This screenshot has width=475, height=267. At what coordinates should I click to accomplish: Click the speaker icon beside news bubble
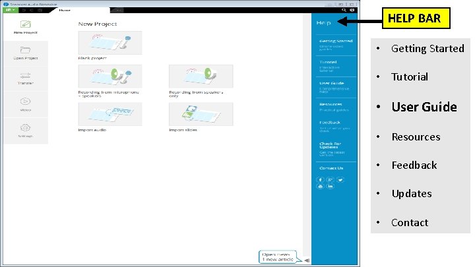coord(307,260)
